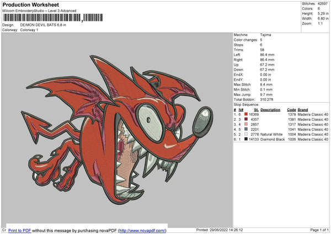Click thread code '1378'
This screenshot has width=331, height=234.
[292, 114]
